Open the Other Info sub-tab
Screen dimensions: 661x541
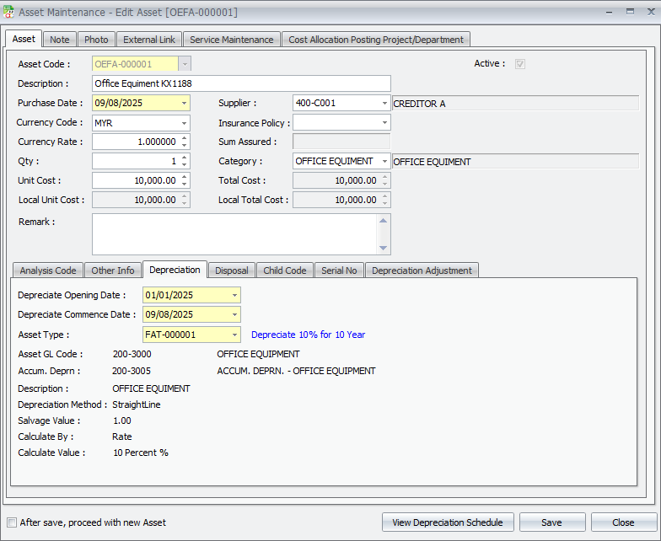pos(113,270)
